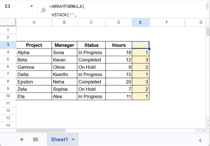
Task: Select column E header
Action: [x=141, y=22]
